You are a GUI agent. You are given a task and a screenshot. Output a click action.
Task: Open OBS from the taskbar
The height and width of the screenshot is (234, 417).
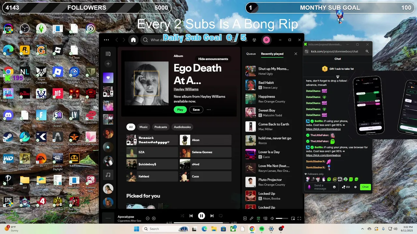click(281, 229)
